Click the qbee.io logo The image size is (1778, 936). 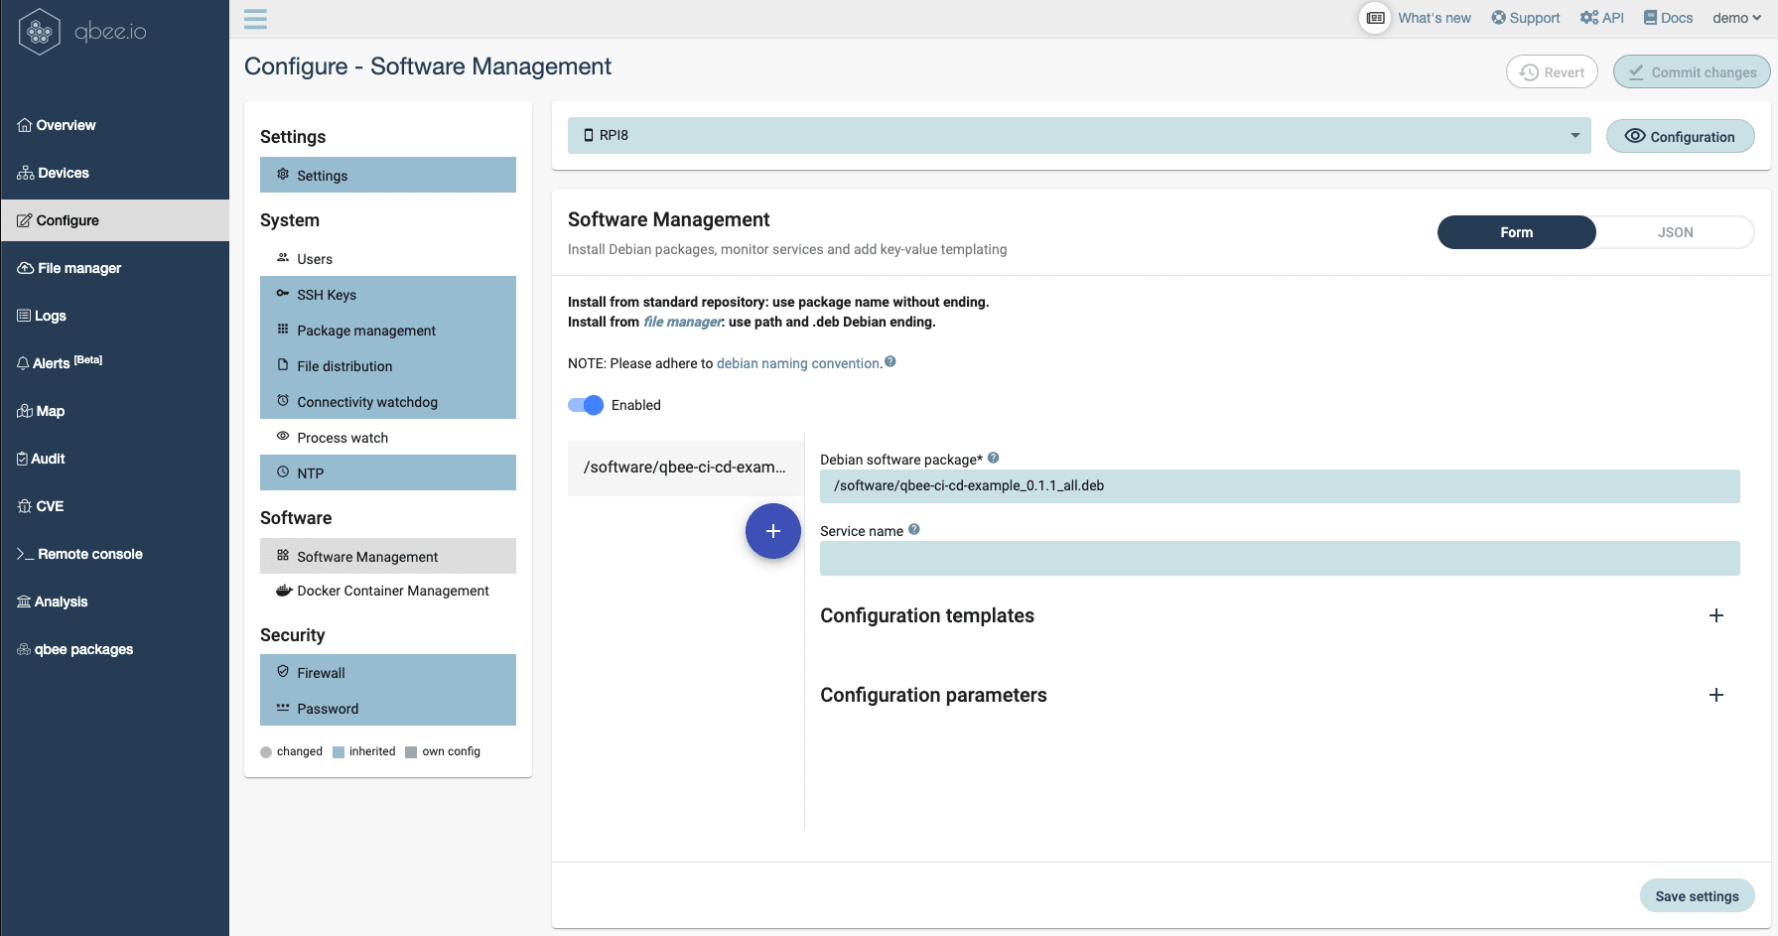[82, 32]
